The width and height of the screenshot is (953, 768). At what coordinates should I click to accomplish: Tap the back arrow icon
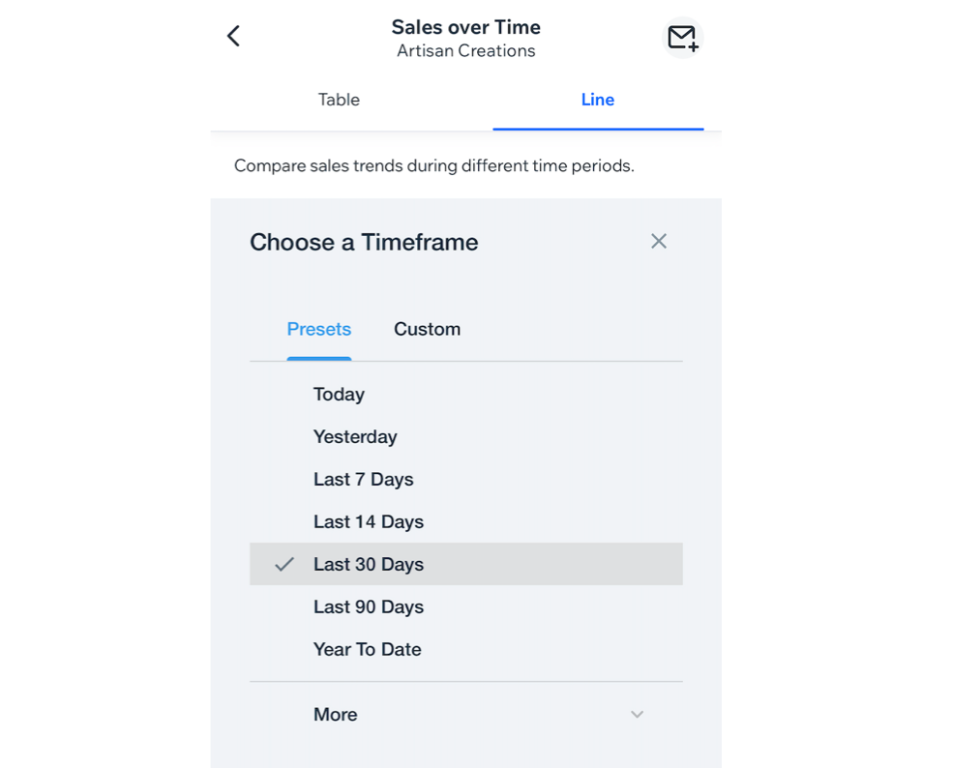click(x=233, y=36)
